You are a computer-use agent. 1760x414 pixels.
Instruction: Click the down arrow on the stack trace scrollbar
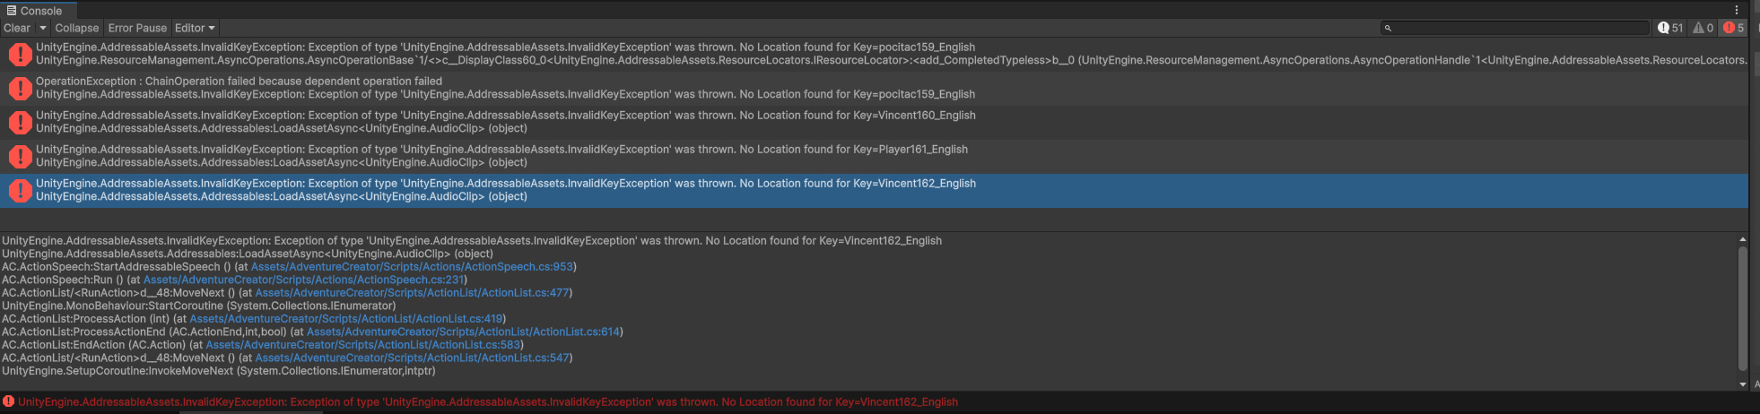[x=1742, y=384]
